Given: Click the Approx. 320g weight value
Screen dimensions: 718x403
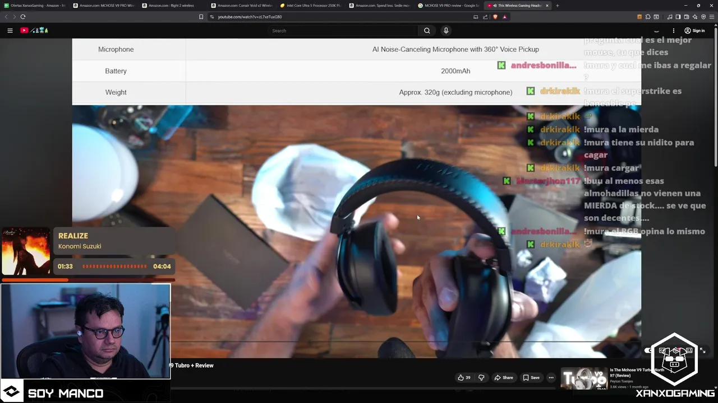Looking at the screenshot, I should (x=455, y=92).
